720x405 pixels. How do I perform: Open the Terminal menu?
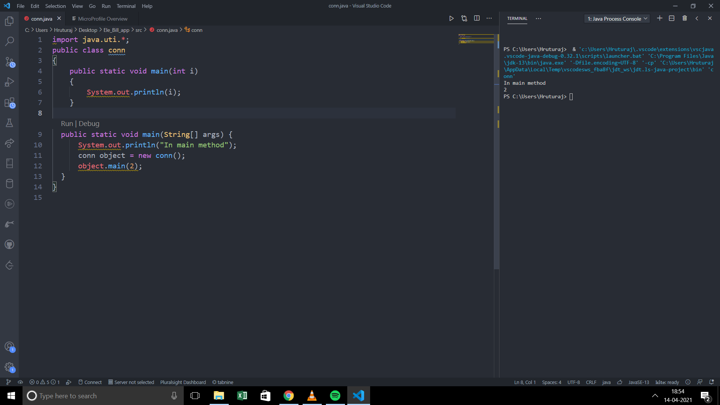(126, 6)
